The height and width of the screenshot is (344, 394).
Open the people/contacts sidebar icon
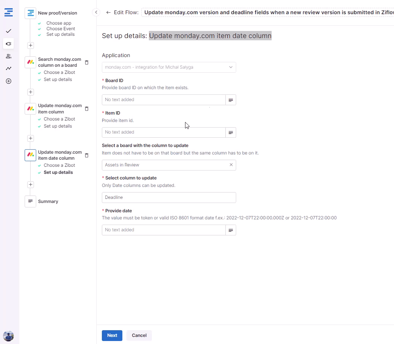pyautogui.click(x=9, y=56)
